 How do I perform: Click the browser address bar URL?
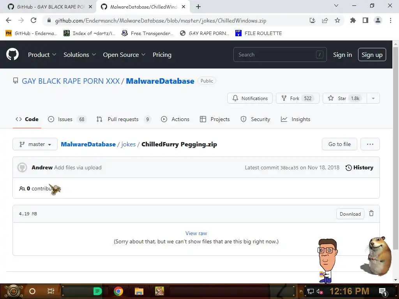[161, 21]
